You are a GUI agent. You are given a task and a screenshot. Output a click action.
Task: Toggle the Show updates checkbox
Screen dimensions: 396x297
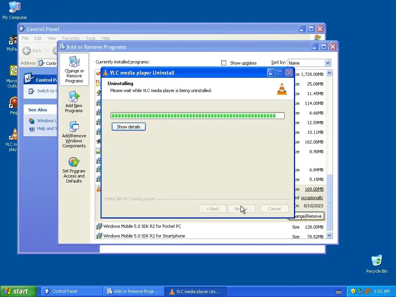(224, 63)
